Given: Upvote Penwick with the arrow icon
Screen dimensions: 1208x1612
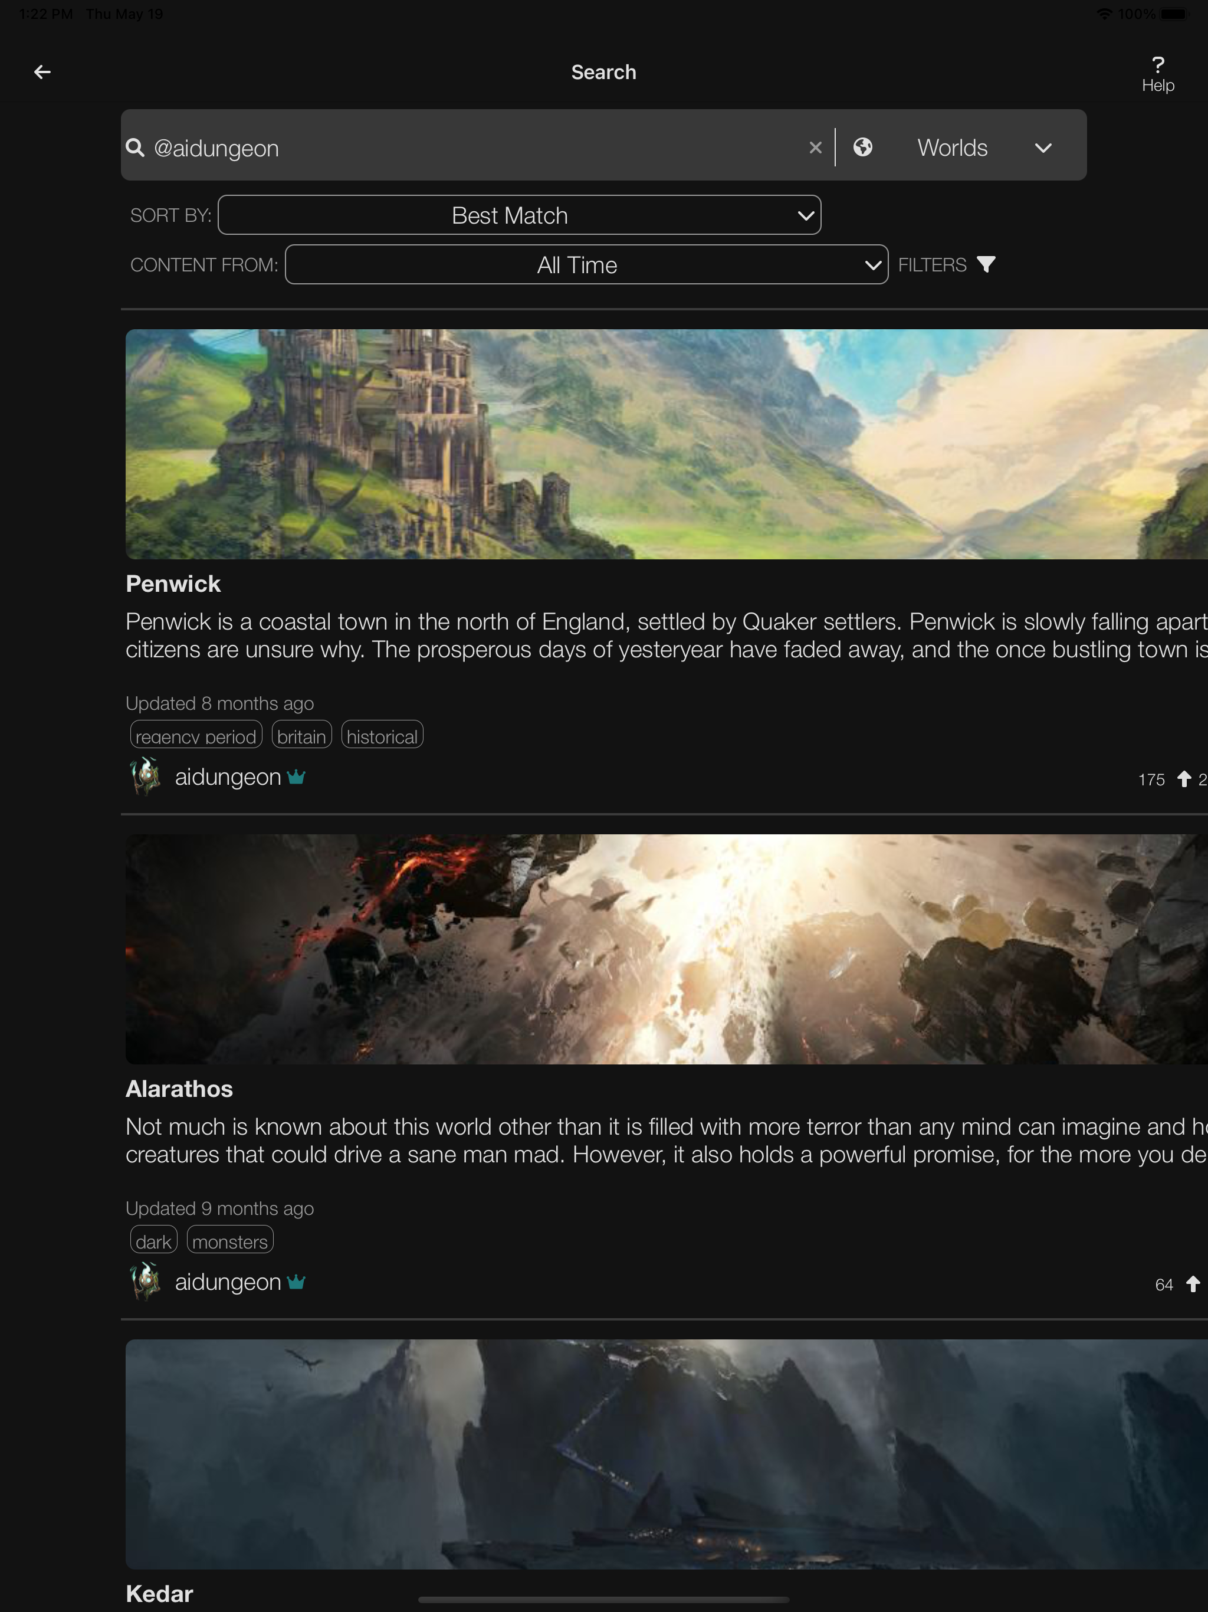Looking at the screenshot, I should coord(1184,779).
